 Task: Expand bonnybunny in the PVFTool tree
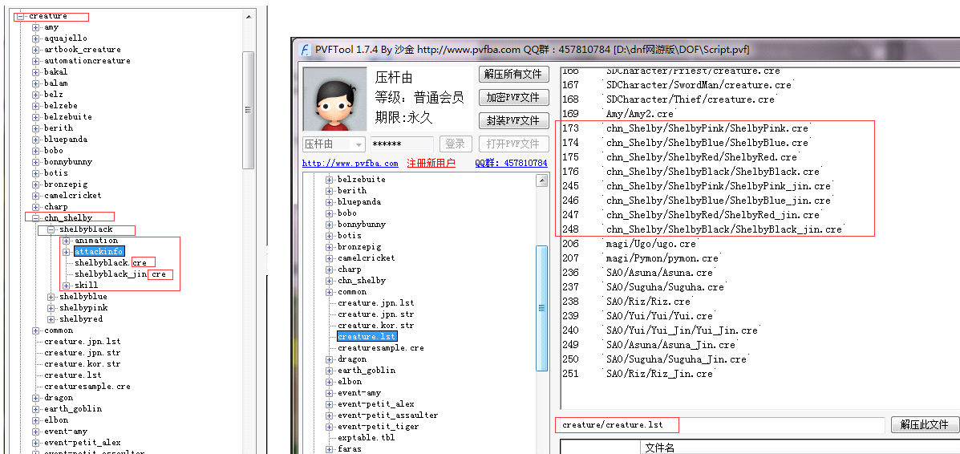click(330, 225)
